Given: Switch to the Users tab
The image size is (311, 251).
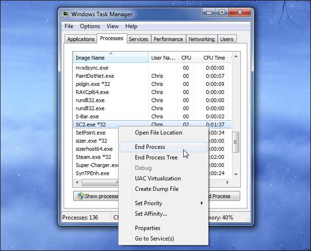Looking at the screenshot, I should click(227, 39).
